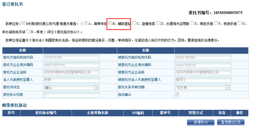Toggle the B长期 long-term checkbox
Image resolution: width=264 pixels, height=130 pixels.
tap(23, 23)
